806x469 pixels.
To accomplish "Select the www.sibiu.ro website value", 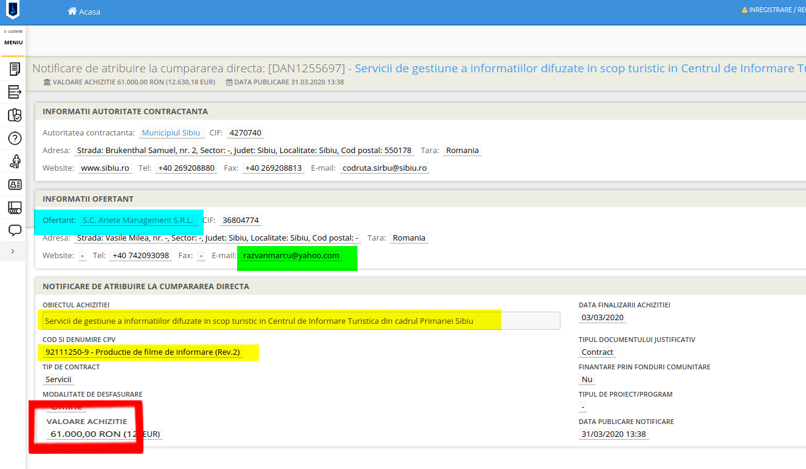I will click(x=105, y=168).
